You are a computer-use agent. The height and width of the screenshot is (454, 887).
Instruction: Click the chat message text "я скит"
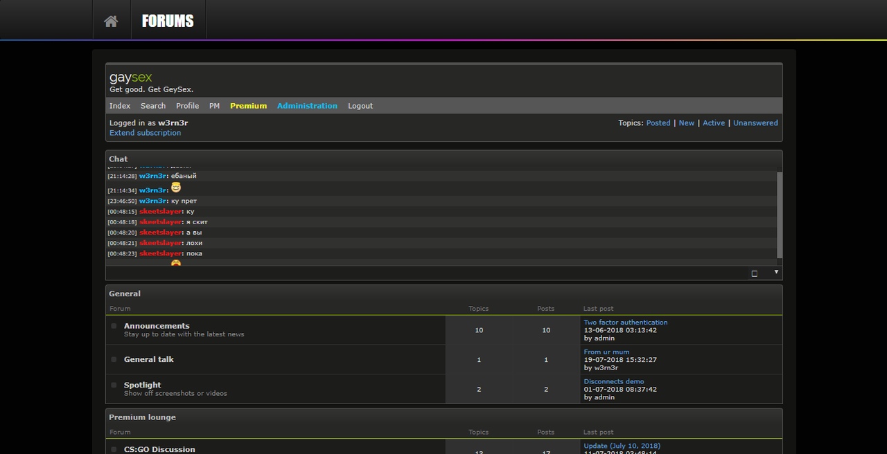tap(197, 222)
